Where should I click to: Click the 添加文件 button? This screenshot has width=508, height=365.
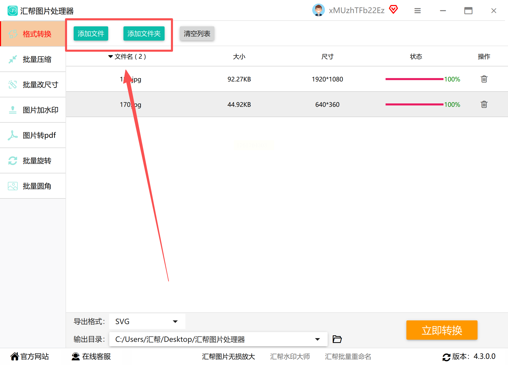(91, 33)
